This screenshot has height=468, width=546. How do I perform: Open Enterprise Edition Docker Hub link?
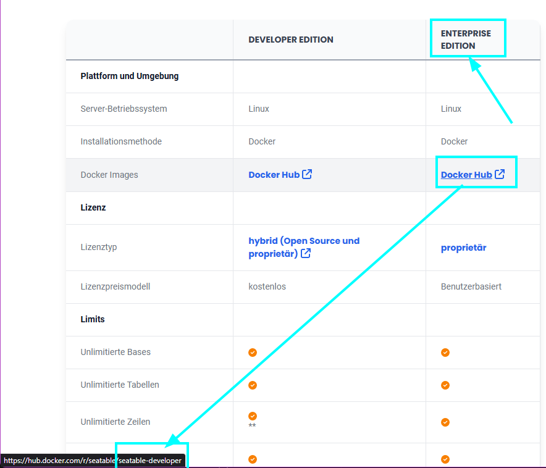coord(466,175)
